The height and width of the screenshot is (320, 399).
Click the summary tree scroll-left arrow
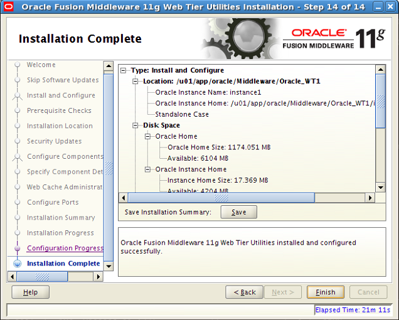tap(124, 198)
